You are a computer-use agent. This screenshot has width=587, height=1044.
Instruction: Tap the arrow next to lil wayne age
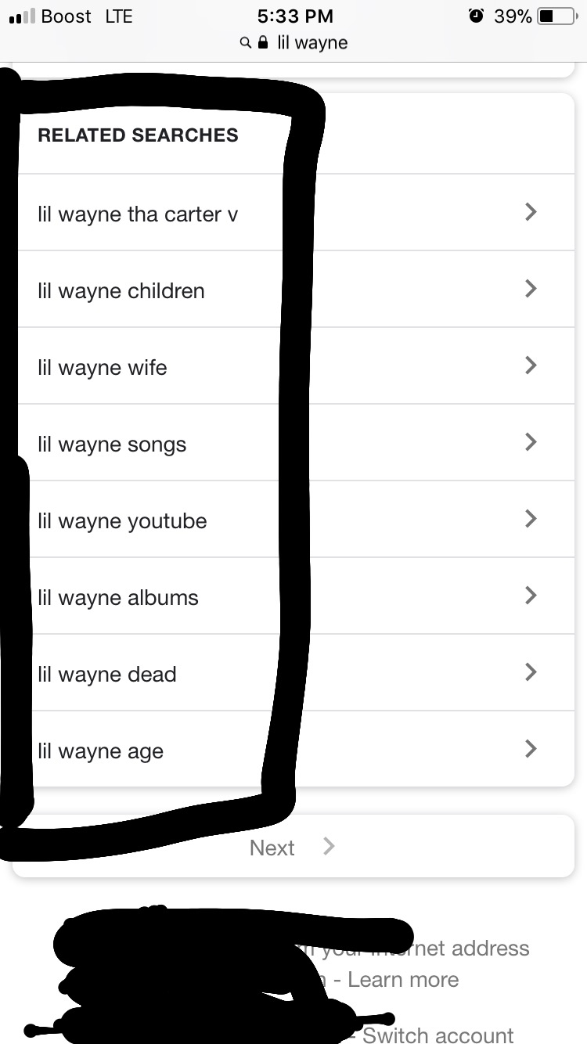[531, 749]
